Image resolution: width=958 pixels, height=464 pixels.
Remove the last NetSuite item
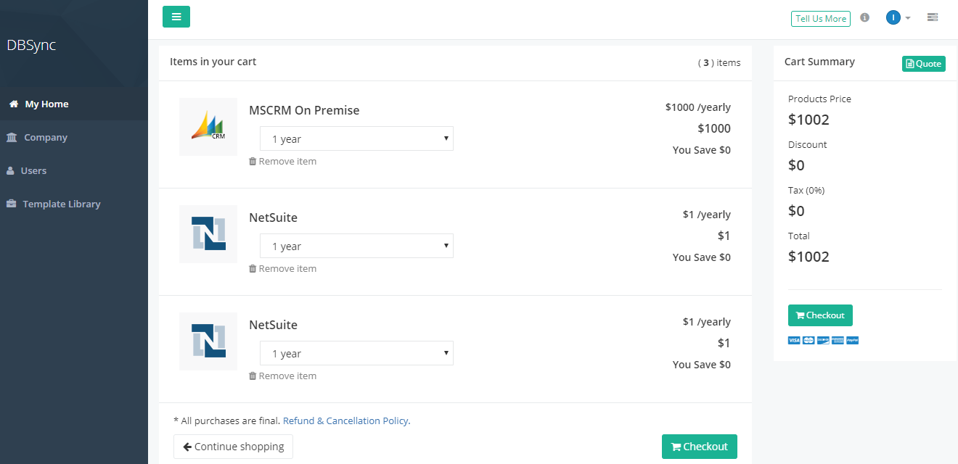pos(283,376)
